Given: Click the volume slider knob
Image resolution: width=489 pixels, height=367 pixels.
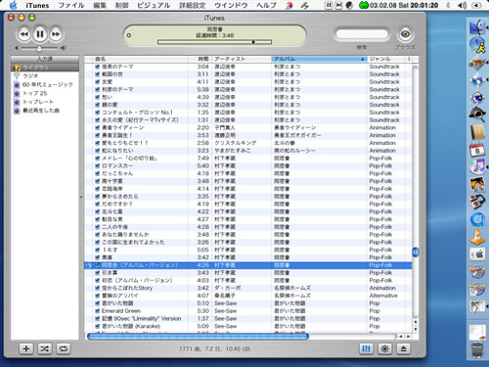Looking at the screenshot, I should pos(39,49).
